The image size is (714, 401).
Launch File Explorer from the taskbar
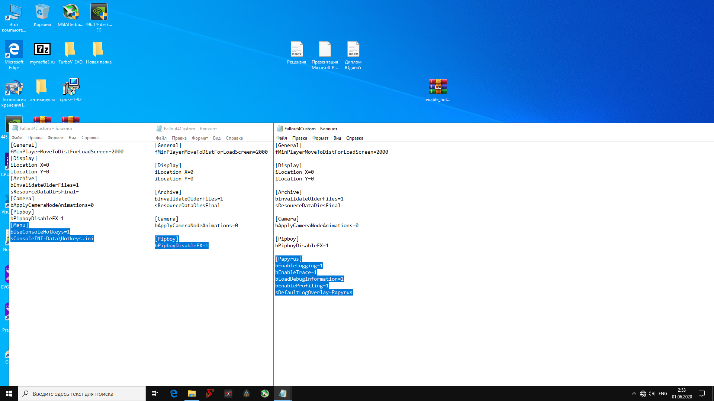192,394
